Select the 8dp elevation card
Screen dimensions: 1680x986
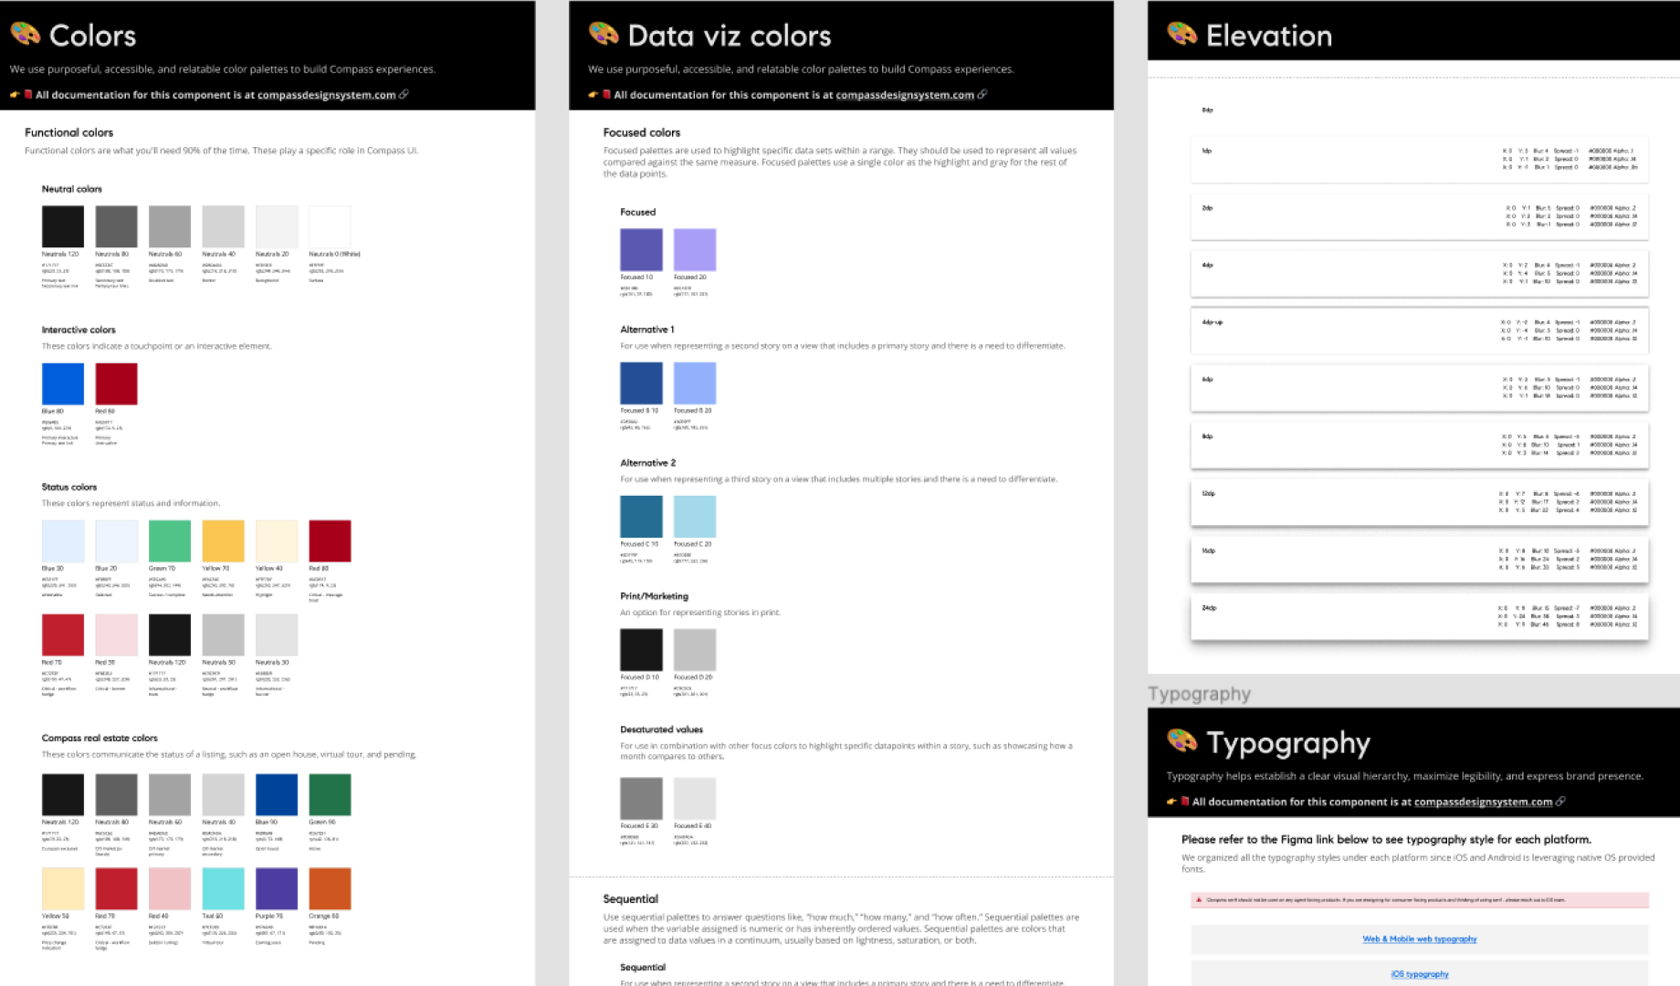[1419, 445]
